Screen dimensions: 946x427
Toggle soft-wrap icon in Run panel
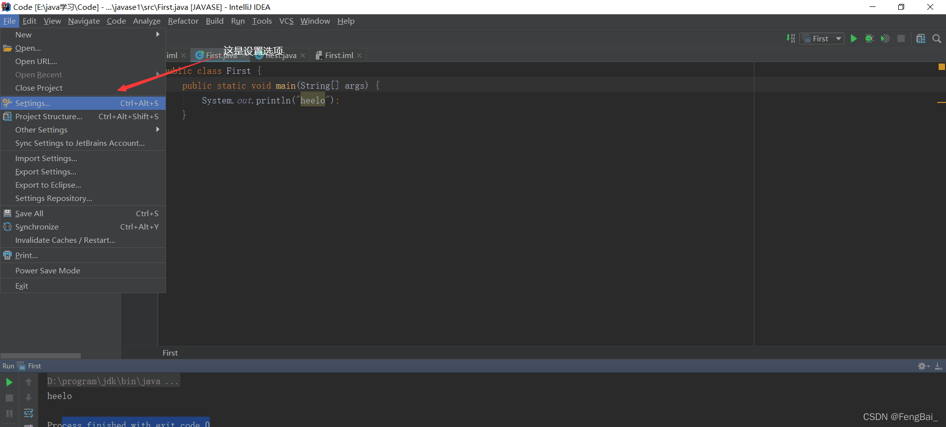click(29, 413)
